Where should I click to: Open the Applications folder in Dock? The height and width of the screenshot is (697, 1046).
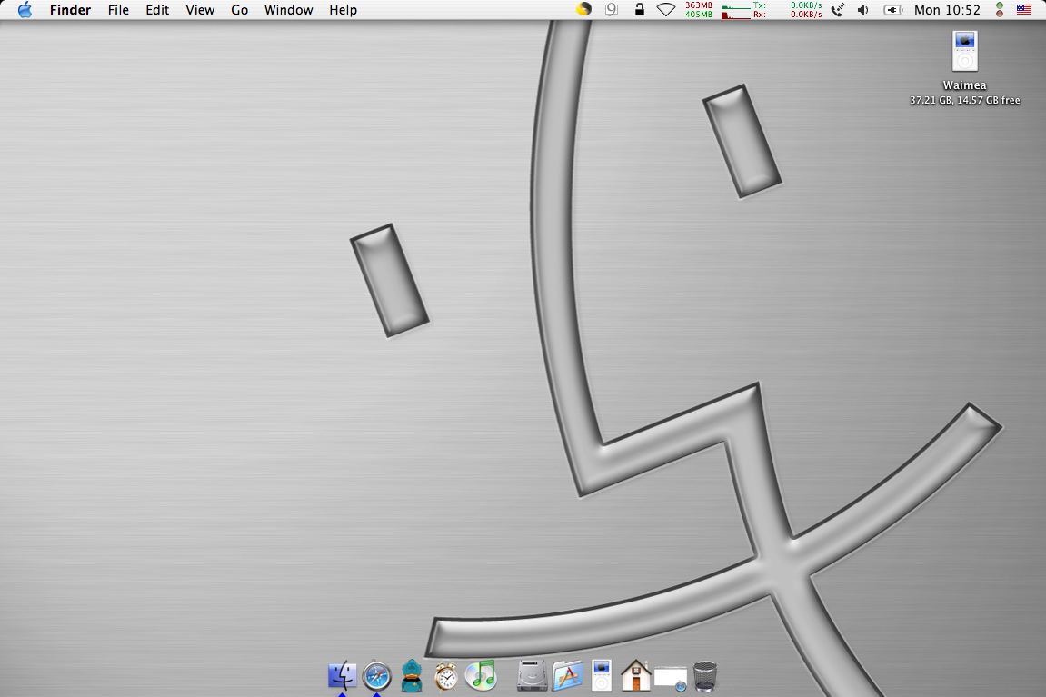[567, 676]
